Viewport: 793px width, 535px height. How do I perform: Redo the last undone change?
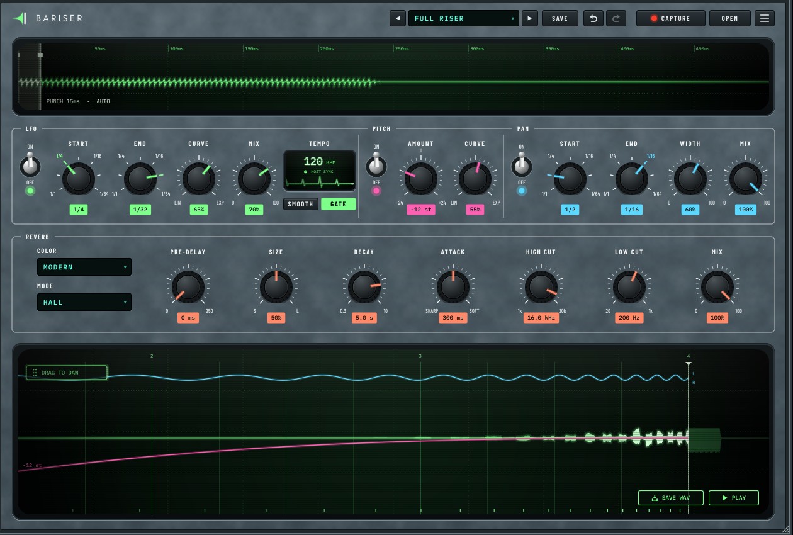coord(616,18)
